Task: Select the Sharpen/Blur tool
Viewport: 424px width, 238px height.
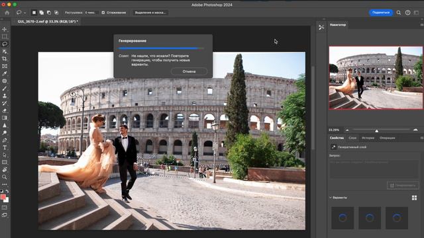Action: [5, 125]
